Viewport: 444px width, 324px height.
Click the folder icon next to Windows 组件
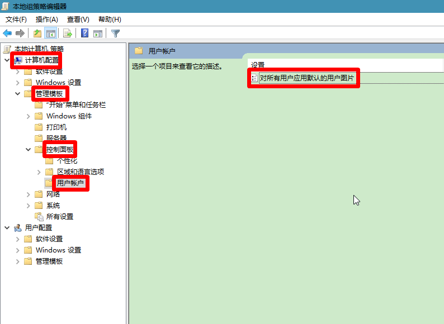click(39, 116)
